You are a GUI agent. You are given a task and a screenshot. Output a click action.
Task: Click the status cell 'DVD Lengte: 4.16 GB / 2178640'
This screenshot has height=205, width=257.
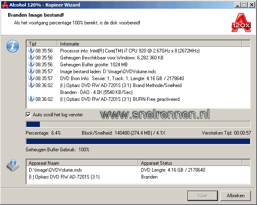pos(173,170)
